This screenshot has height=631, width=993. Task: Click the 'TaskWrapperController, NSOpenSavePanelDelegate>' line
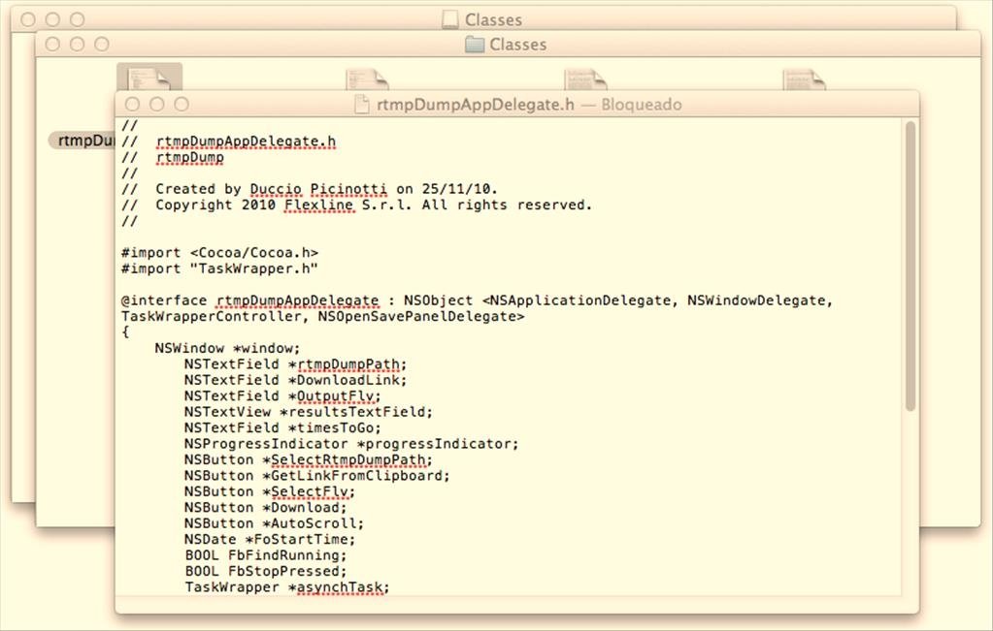(x=323, y=316)
